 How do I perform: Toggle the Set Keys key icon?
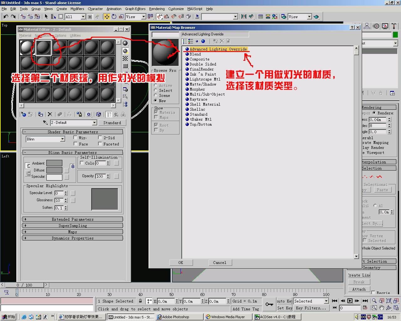269,304
